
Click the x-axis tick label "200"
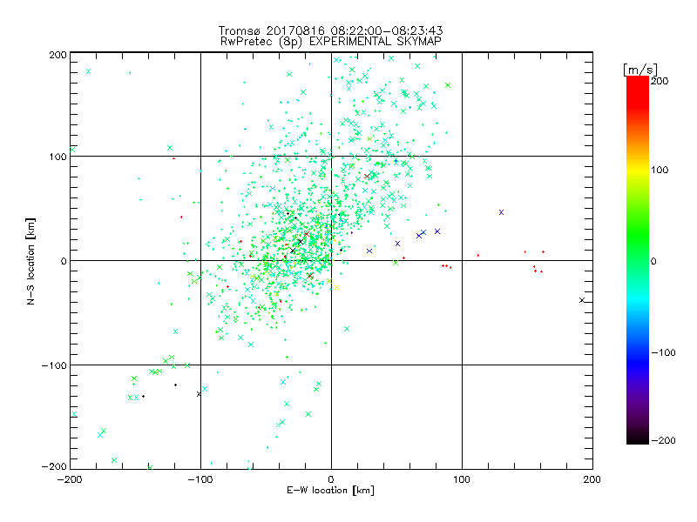click(592, 479)
